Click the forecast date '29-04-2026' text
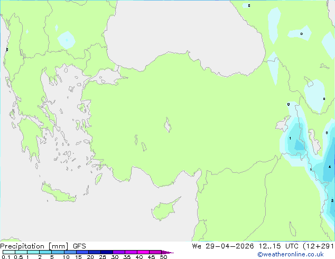 click(230, 246)
